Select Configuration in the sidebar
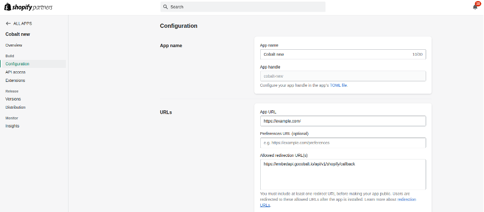 [x=33, y=64]
